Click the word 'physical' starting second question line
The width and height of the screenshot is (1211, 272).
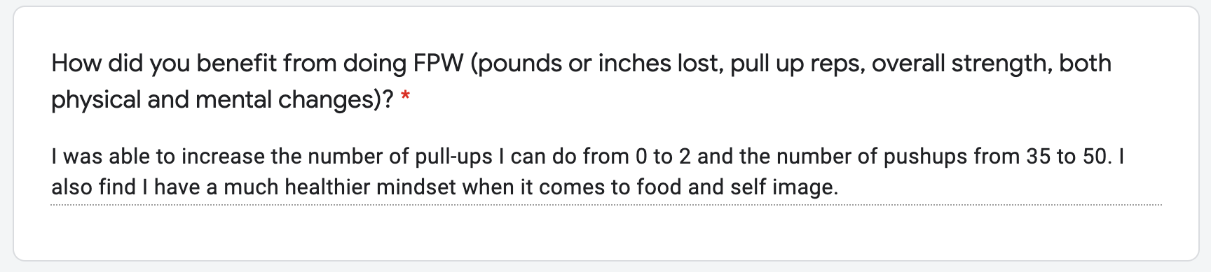[96, 100]
